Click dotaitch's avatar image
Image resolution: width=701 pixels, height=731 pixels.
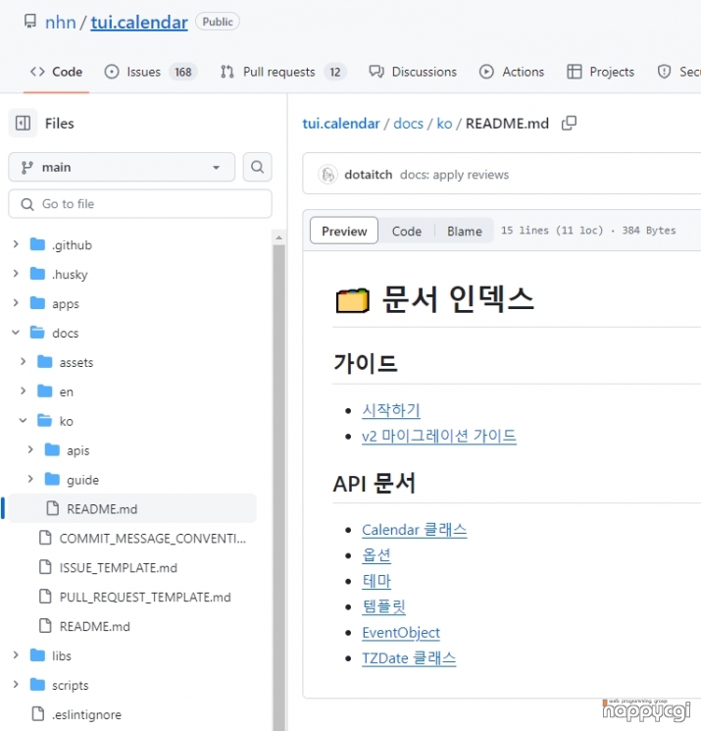(x=327, y=175)
